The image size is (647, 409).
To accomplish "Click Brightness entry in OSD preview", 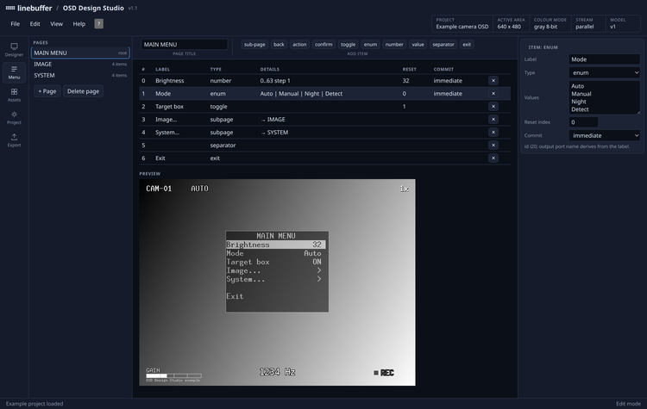I will point(276,245).
